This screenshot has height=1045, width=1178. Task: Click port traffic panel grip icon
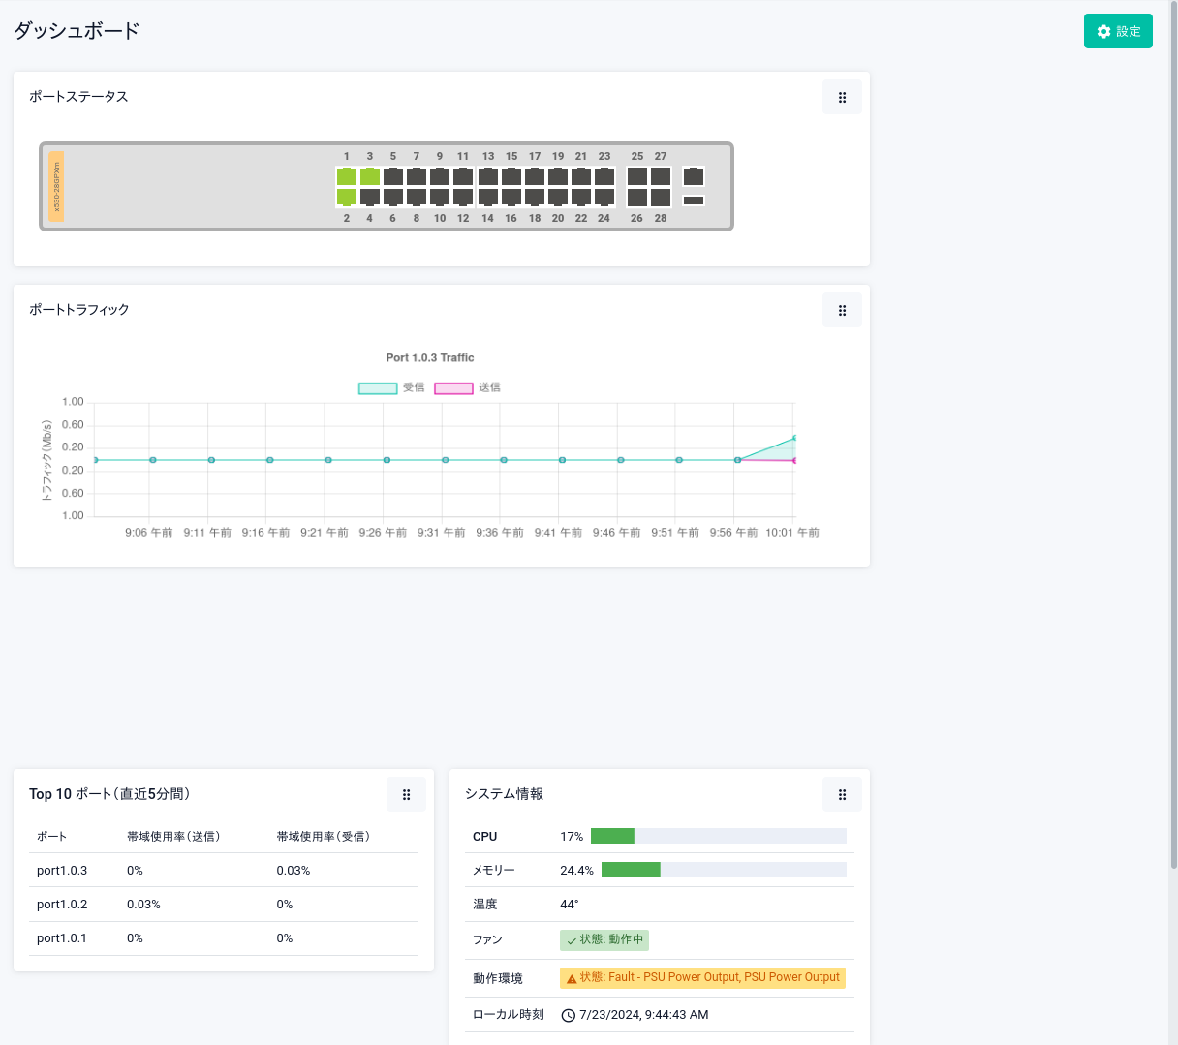tap(842, 310)
